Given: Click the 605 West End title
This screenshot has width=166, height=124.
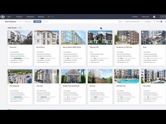Looking at the screenshot, I should [x=121, y=86].
